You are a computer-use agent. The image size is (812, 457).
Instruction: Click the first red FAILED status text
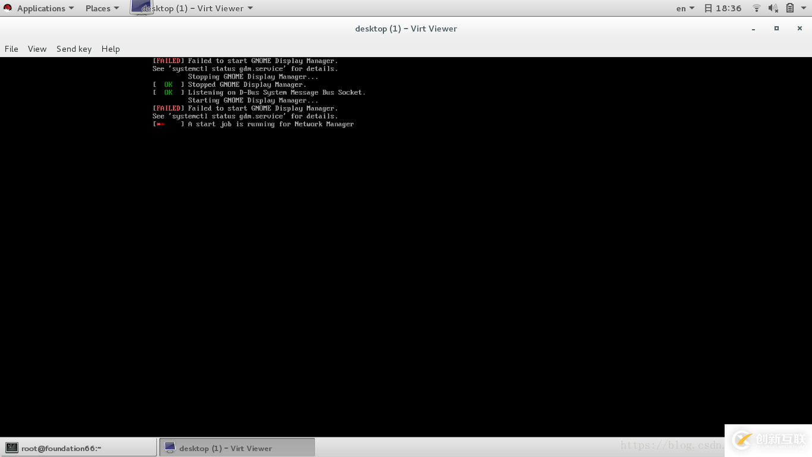click(168, 61)
